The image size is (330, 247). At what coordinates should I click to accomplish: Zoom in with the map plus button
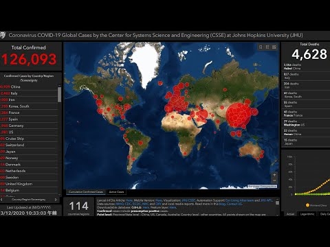[274, 175]
